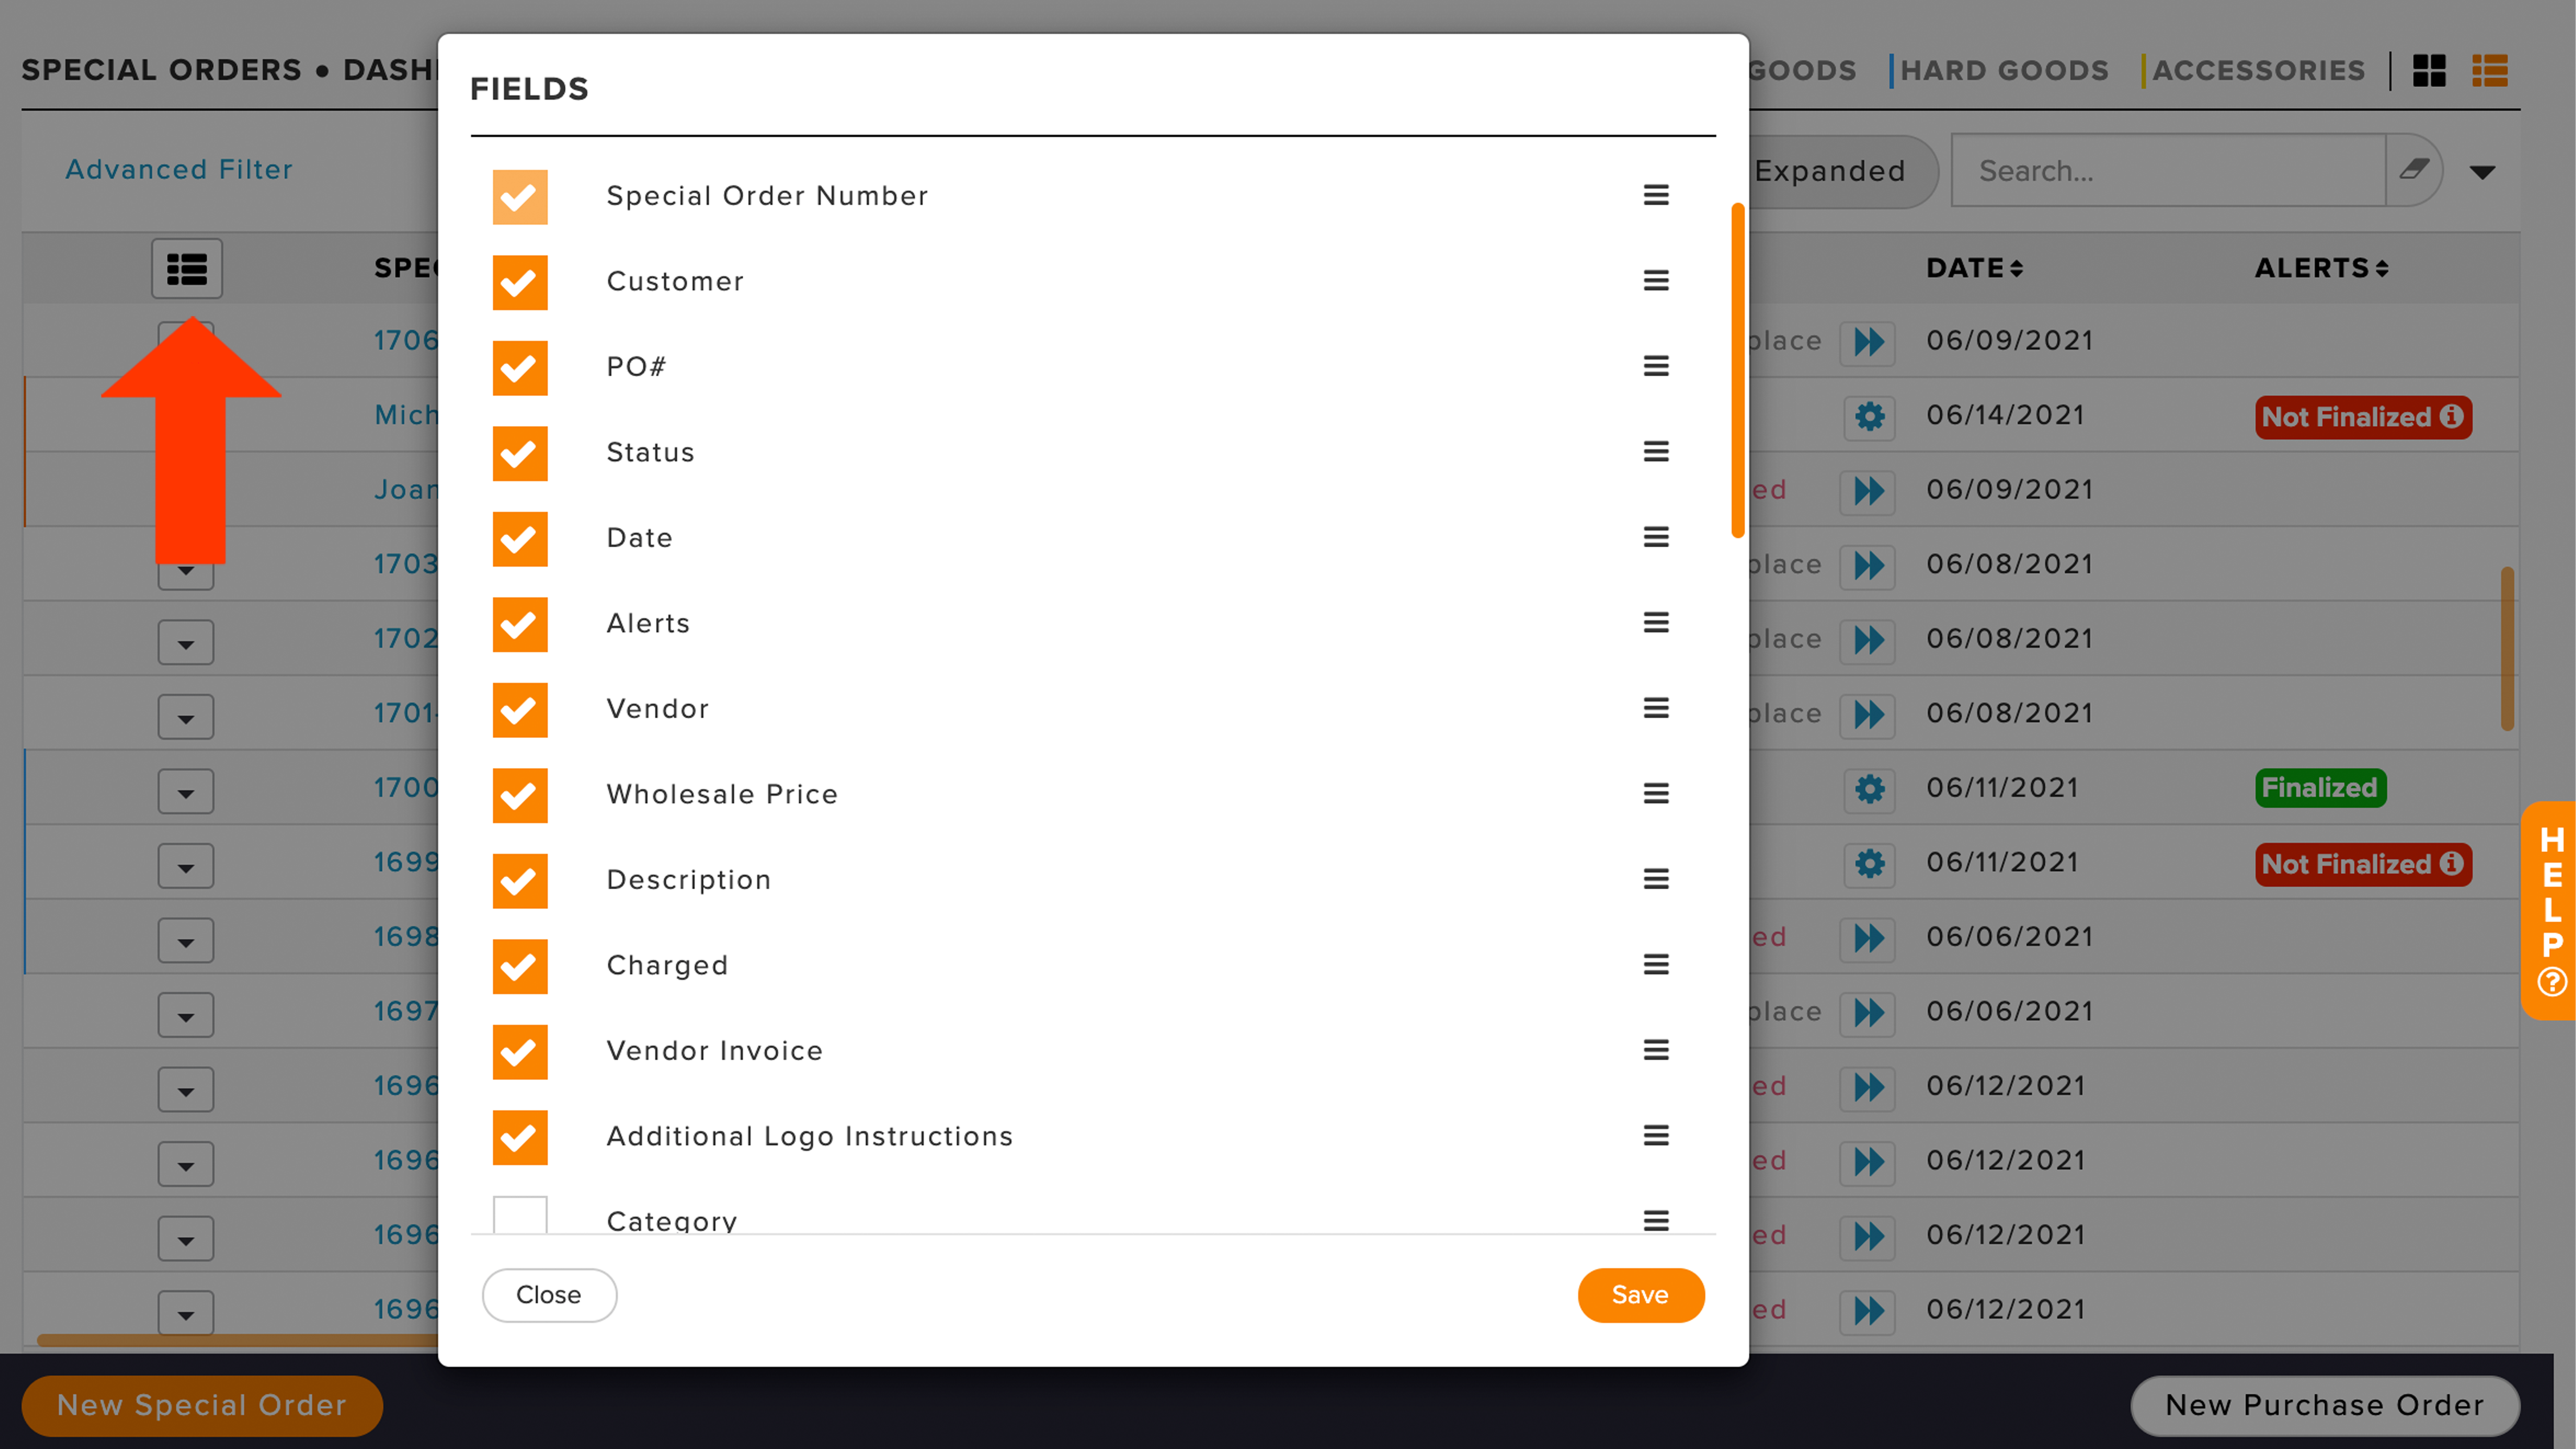Switch to list view icon

pyautogui.click(x=2490, y=71)
